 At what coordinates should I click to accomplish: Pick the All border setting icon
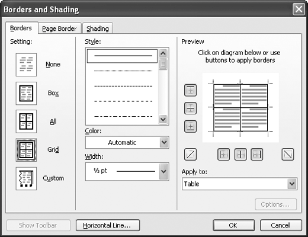coord(26,121)
